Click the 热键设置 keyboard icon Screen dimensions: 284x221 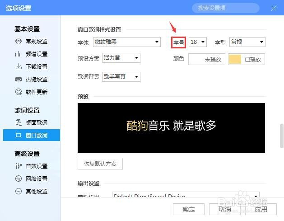(19, 79)
